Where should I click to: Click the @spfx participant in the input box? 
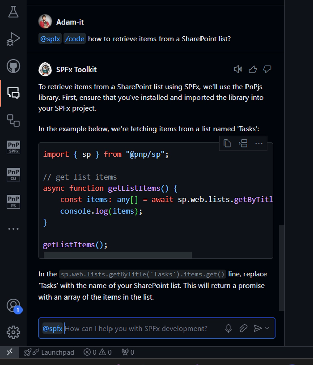tap(52, 328)
